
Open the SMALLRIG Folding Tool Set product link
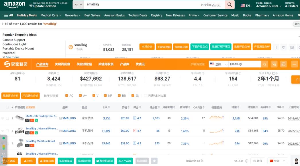pos(41,116)
